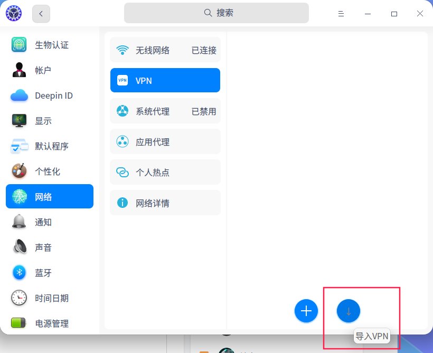This screenshot has width=433, height=353.
Task: Click the 搜索 search field
Action: click(216, 13)
